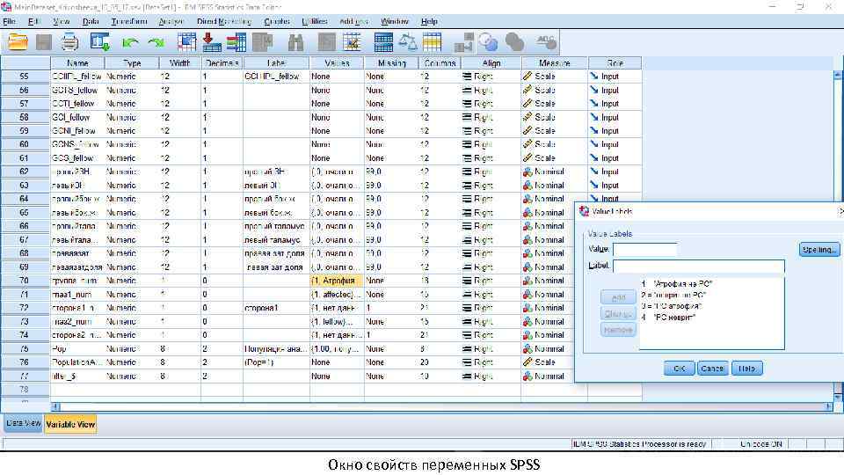Click Help in the Value Labels dialog
The image size is (844, 475).
point(746,369)
